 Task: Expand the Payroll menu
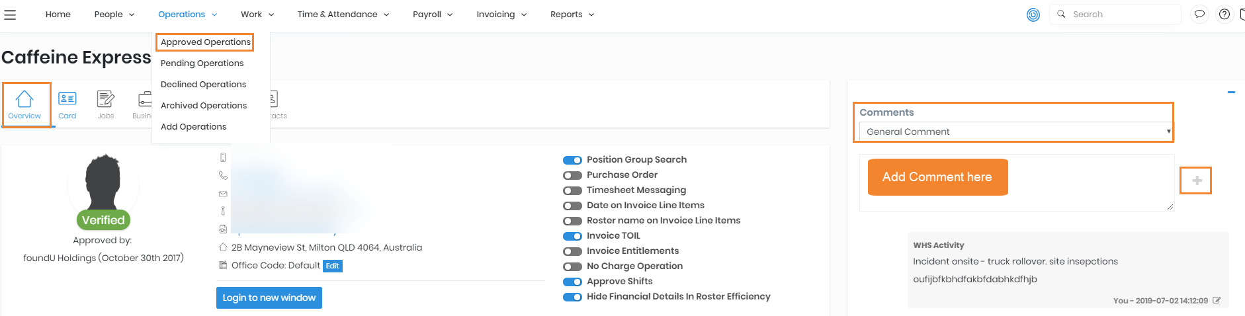tap(433, 15)
